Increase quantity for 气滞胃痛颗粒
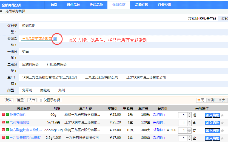 click(x=189, y=122)
